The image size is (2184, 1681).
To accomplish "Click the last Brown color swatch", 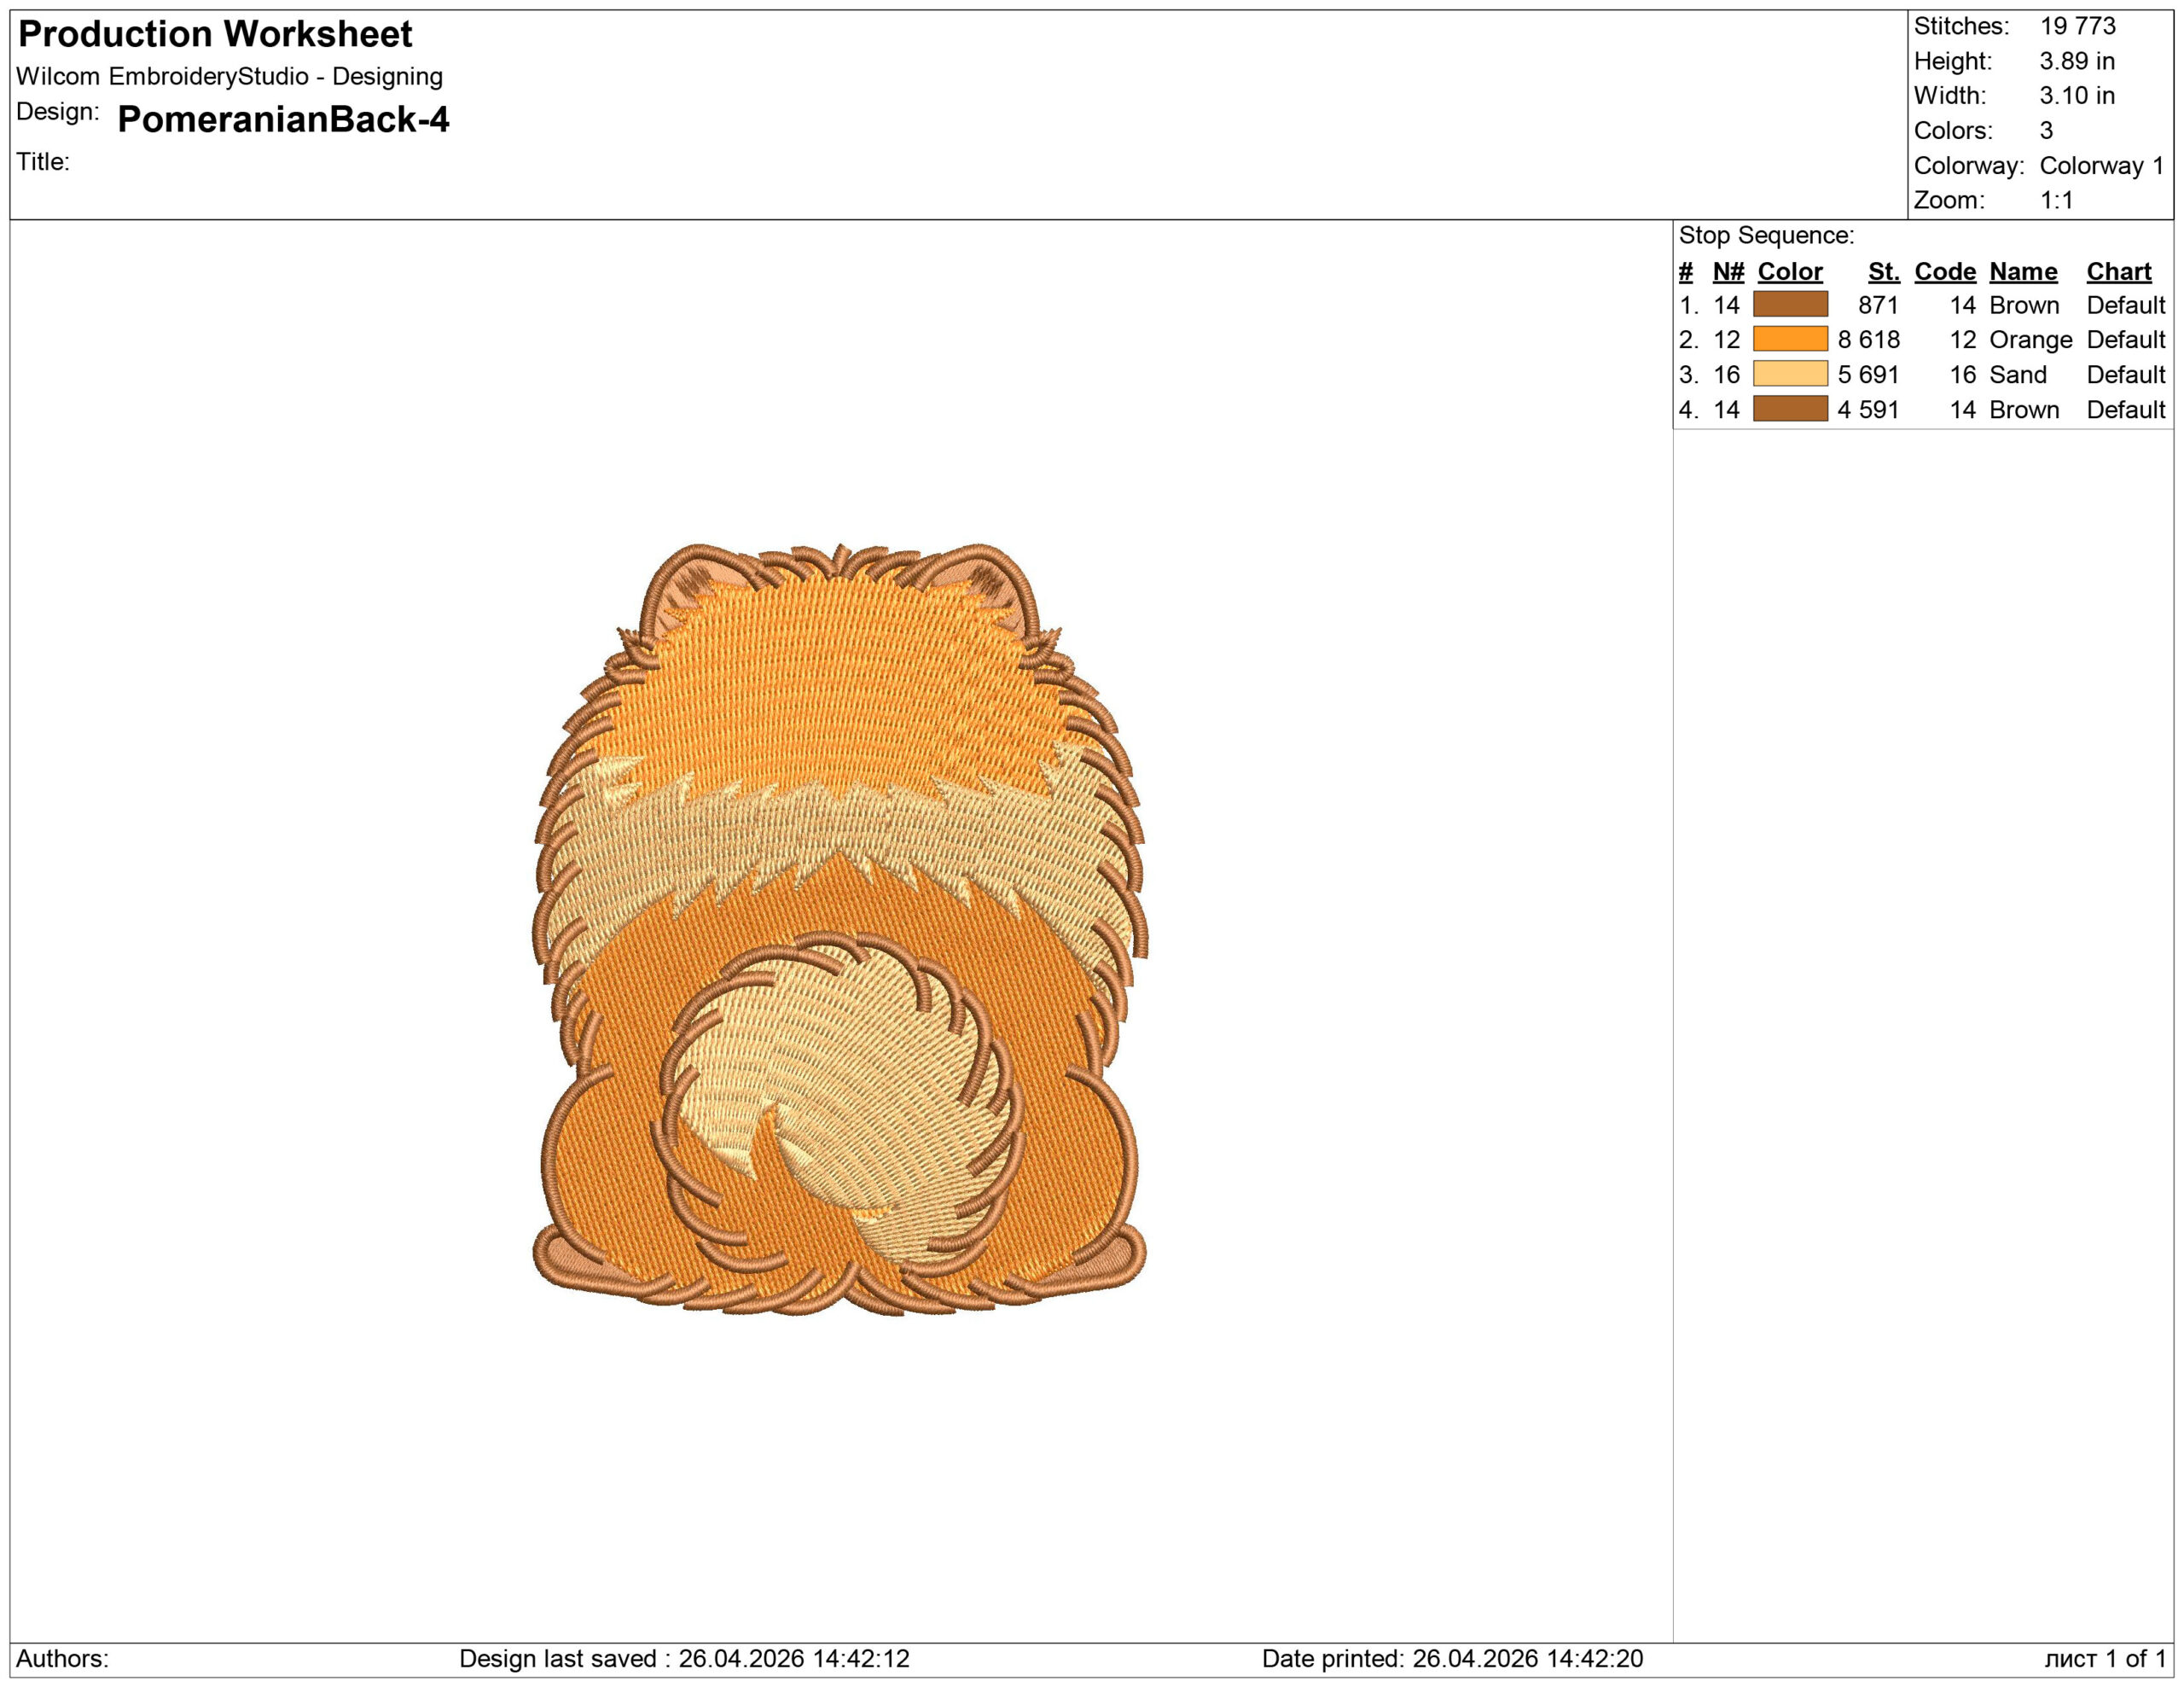I will tap(1790, 409).
